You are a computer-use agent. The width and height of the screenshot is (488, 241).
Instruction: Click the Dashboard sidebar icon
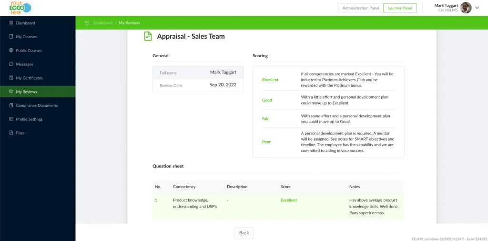click(11, 23)
